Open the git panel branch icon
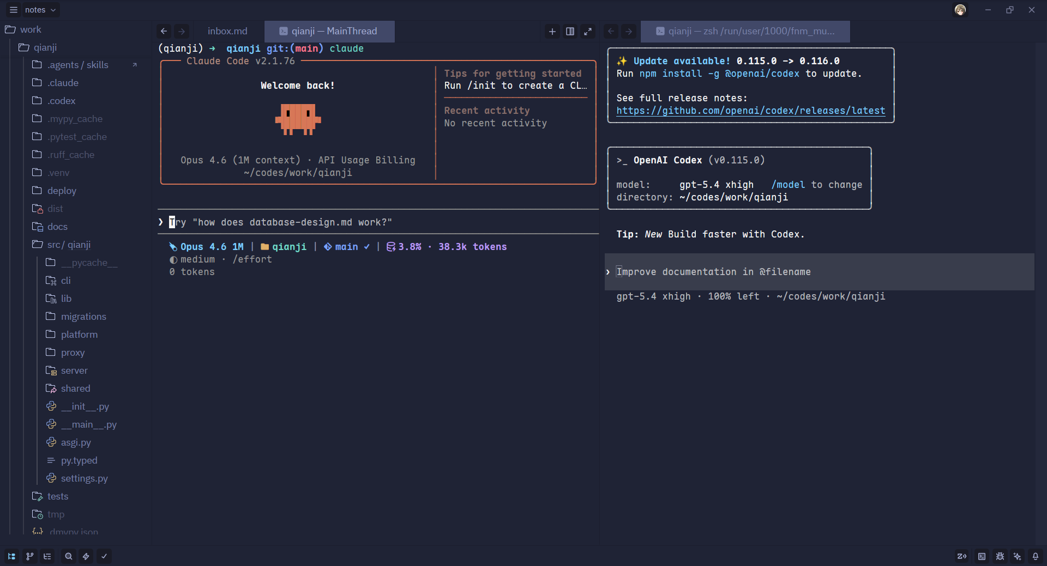The image size is (1047, 566). point(30,556)
